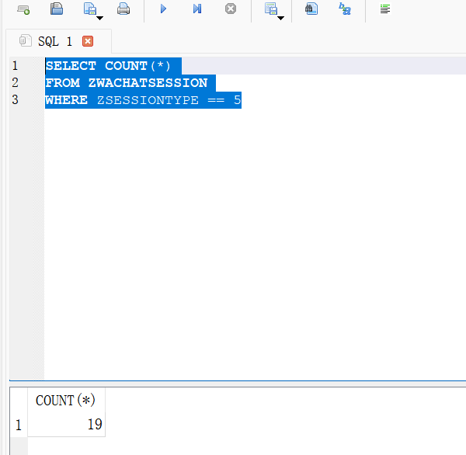Close the SQL 1 tab
The image size is (466, 455).
click(88, 41)
